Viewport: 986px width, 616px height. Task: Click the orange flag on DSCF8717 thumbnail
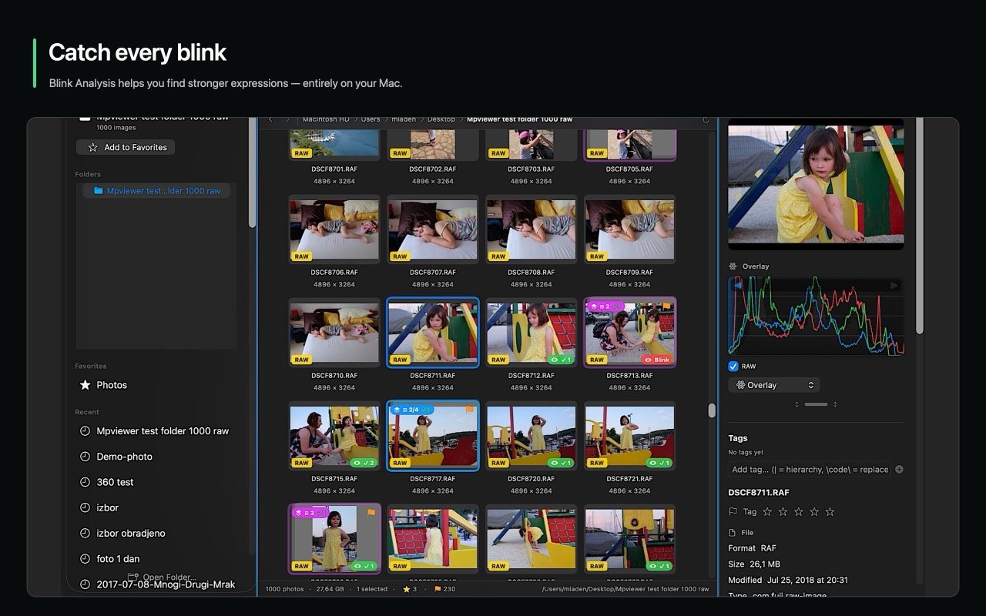point(470,410)
